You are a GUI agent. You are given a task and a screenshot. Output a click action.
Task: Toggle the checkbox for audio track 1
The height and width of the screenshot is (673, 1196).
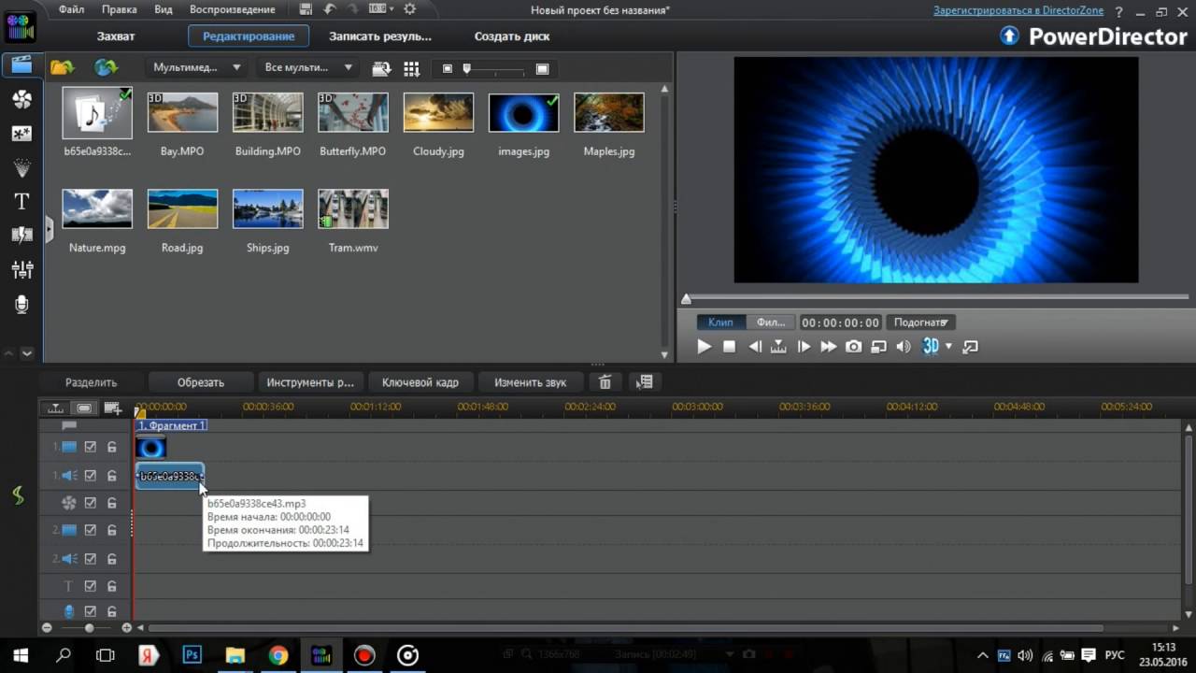[x=91, y=475]
